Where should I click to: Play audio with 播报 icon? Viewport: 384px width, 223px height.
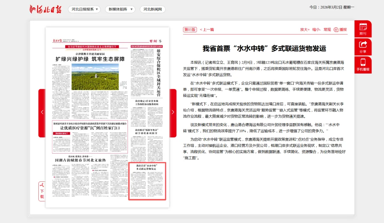click(x=340, y=29)
